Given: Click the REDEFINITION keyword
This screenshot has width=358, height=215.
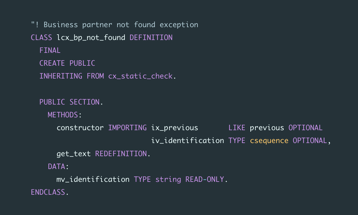Looking at the screenshot, I should 121,154.
